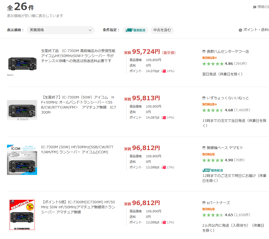This screenshot has width=269, height=239.
Task: Click the speech-bubble icon beside 情報の
Action: tap(255, 7)
